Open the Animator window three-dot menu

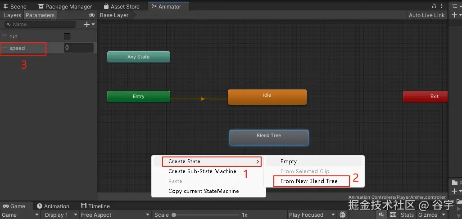tap(442, 6)
